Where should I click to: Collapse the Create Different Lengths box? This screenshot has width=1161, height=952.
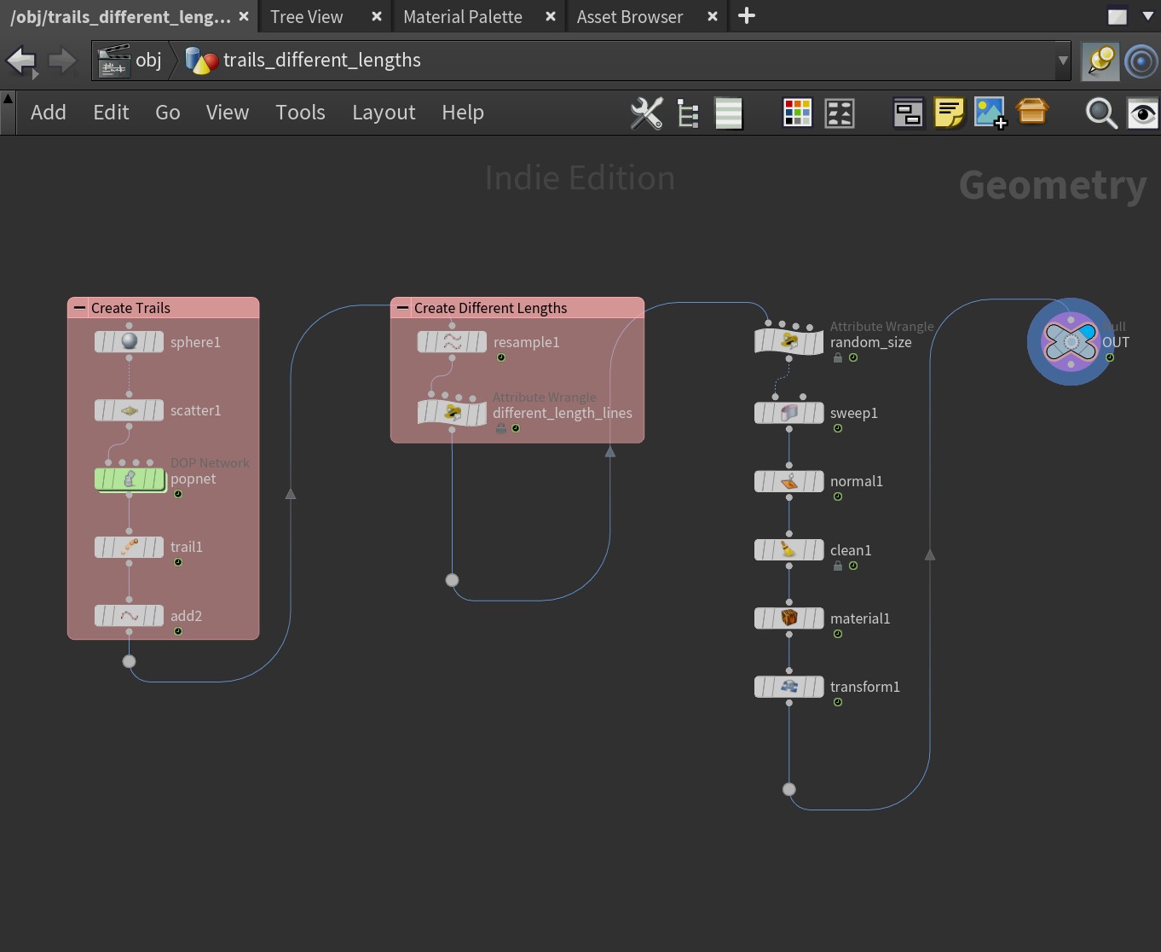(403, 308)
